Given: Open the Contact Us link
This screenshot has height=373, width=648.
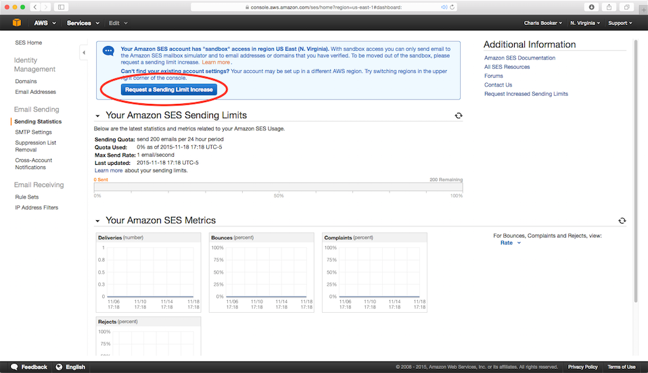Looking at the screenshot, I should [498, 85].
